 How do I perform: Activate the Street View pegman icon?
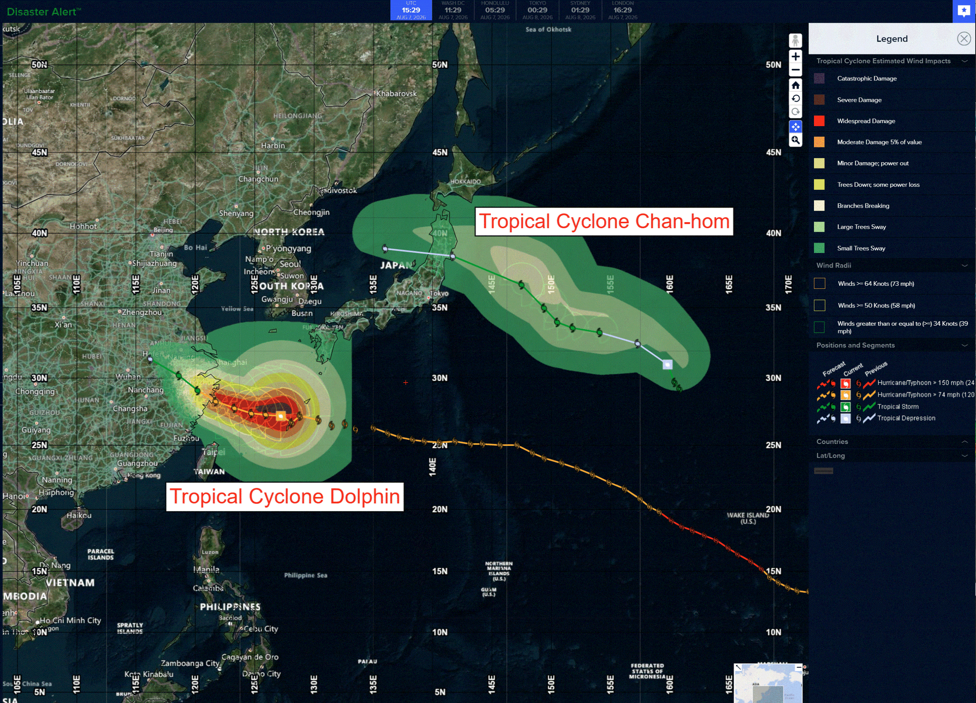tap(795, 41)
